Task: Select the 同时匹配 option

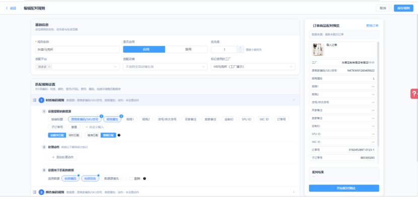Action: click(74, 135)
